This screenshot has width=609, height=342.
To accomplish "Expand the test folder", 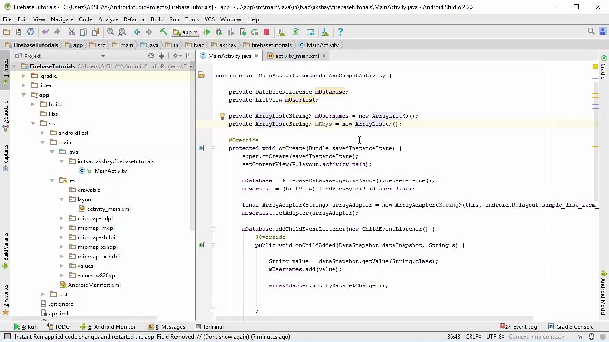I will tap(42, 294).
